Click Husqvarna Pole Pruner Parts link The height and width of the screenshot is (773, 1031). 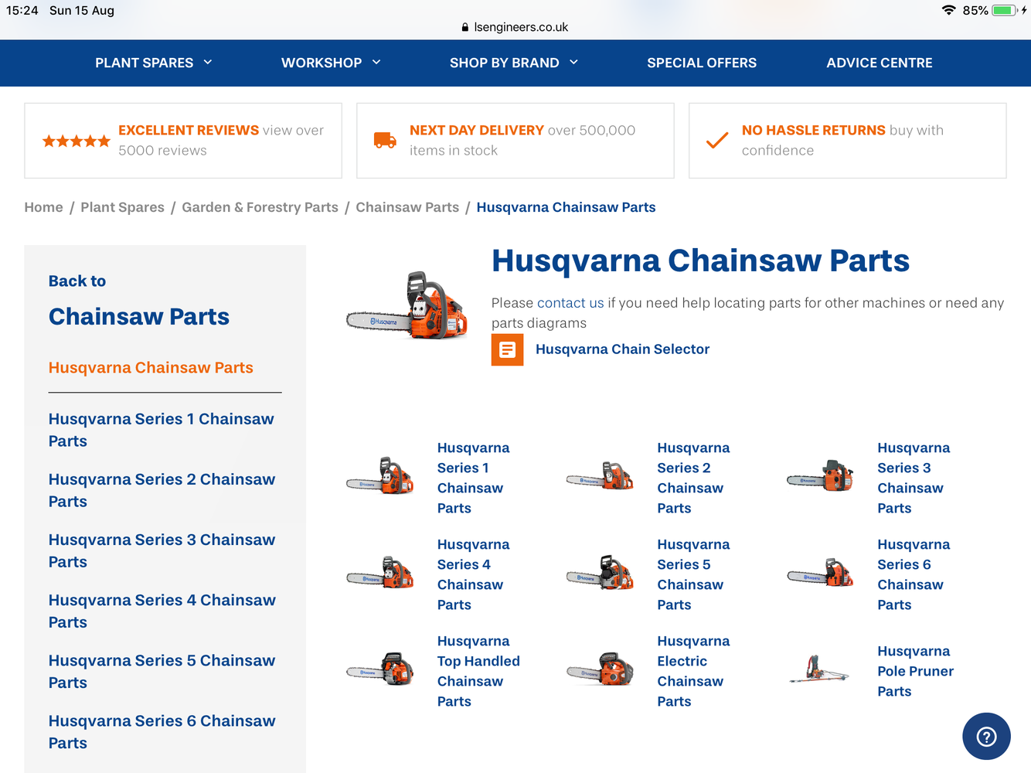point(916,671)
